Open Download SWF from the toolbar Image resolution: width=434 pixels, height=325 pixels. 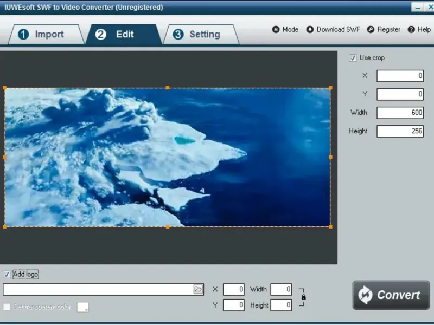point(333,29)
